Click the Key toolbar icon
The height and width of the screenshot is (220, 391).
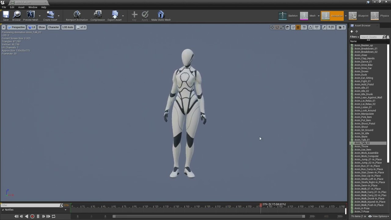pos(134,14)
